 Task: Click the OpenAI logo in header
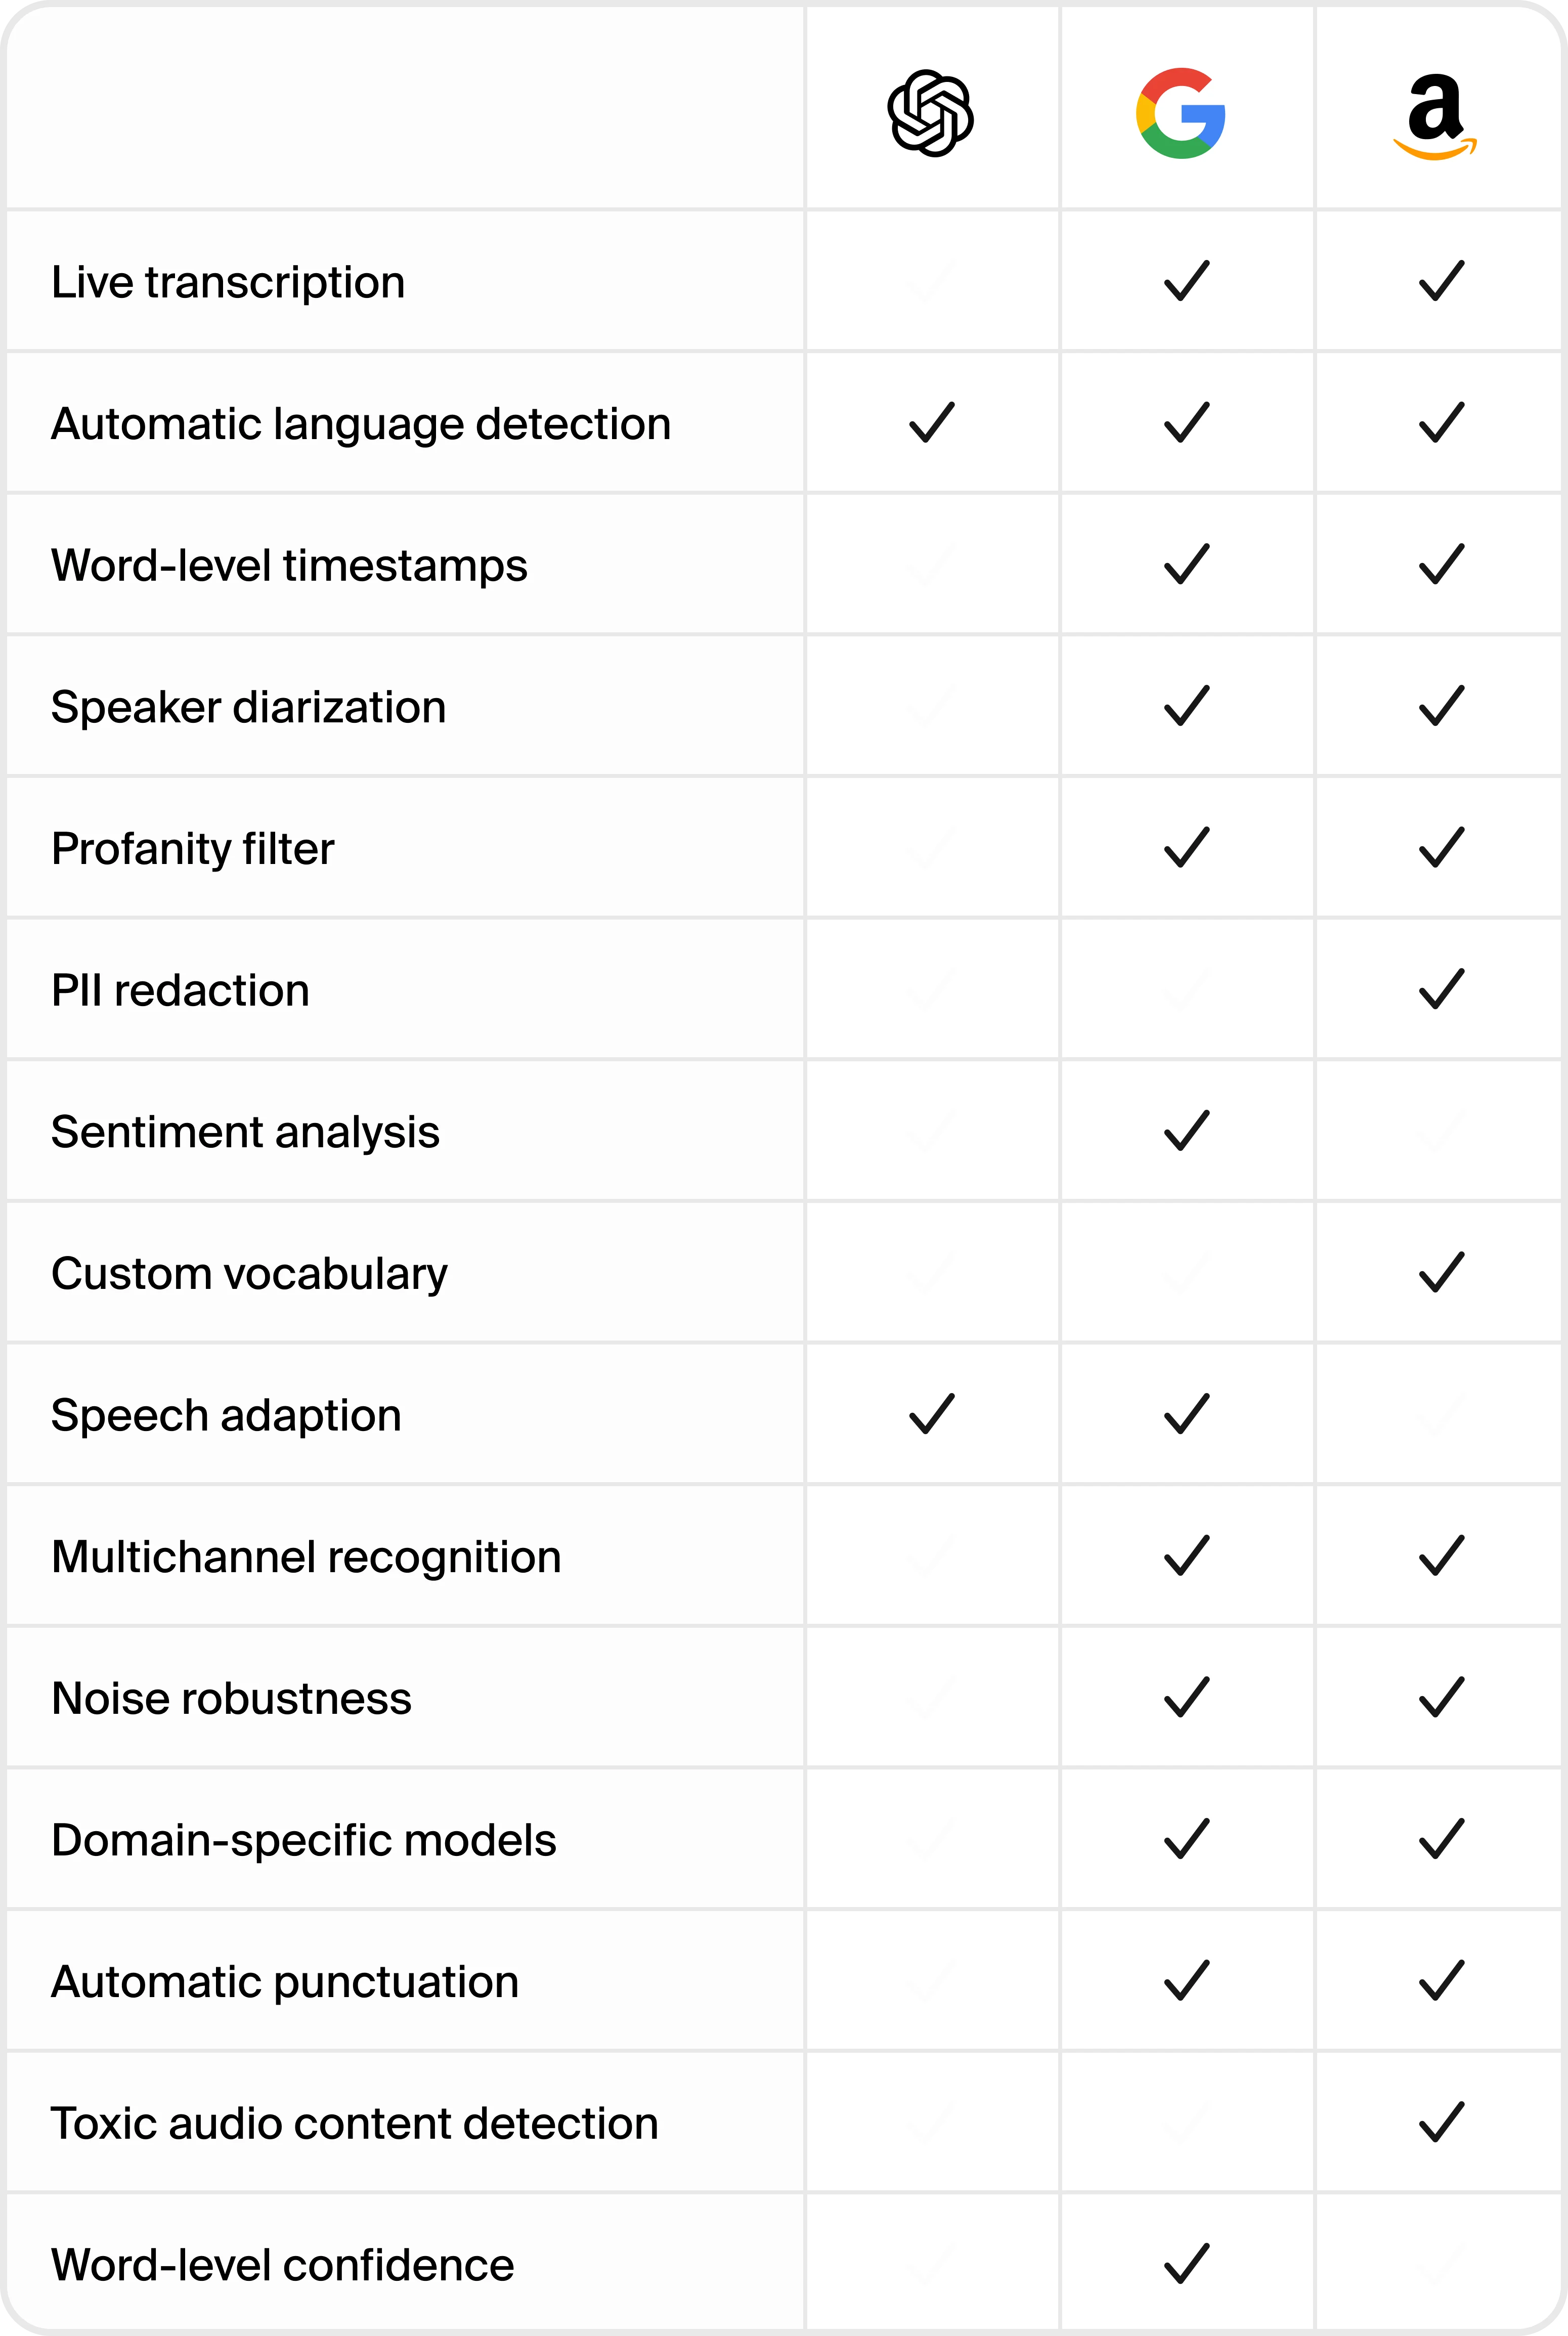point(931,113)
